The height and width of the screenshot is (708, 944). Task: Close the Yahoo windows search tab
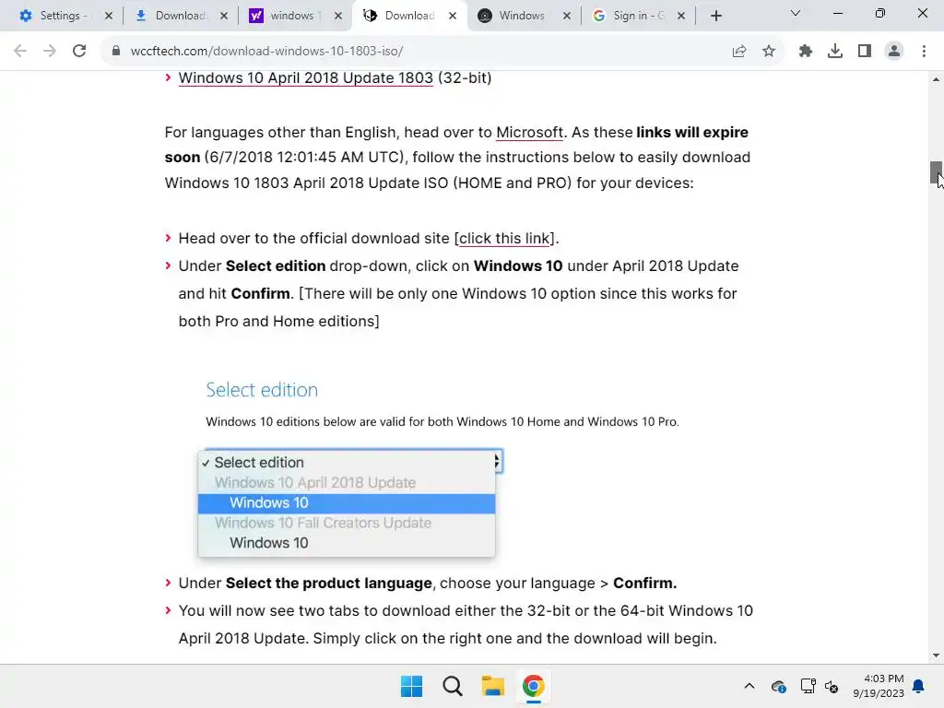coord(338,16)
